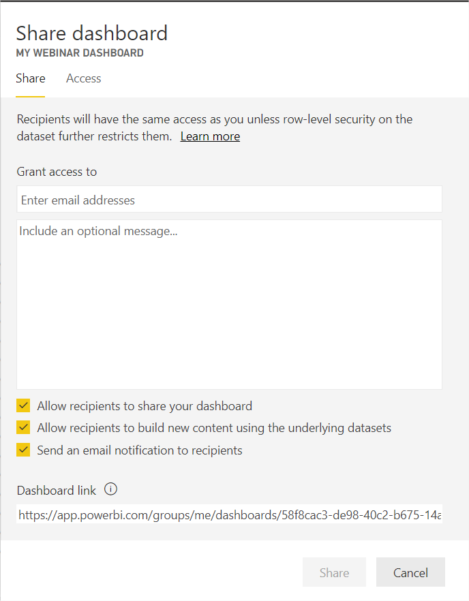Viewport: 469px width, 601px height.
Task: Open the tooltip info circle near Dashboard link
Action: [110, 489]
